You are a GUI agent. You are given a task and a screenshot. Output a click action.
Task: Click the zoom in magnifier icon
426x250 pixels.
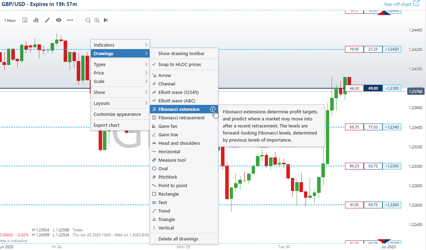pyautogui.click(x=97, y=20)
